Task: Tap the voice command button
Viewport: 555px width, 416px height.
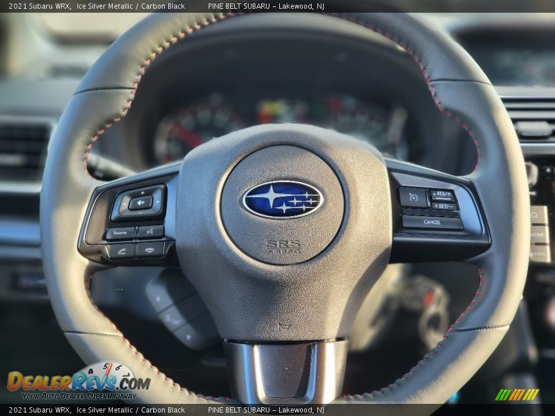Action: tap(151, 231)
